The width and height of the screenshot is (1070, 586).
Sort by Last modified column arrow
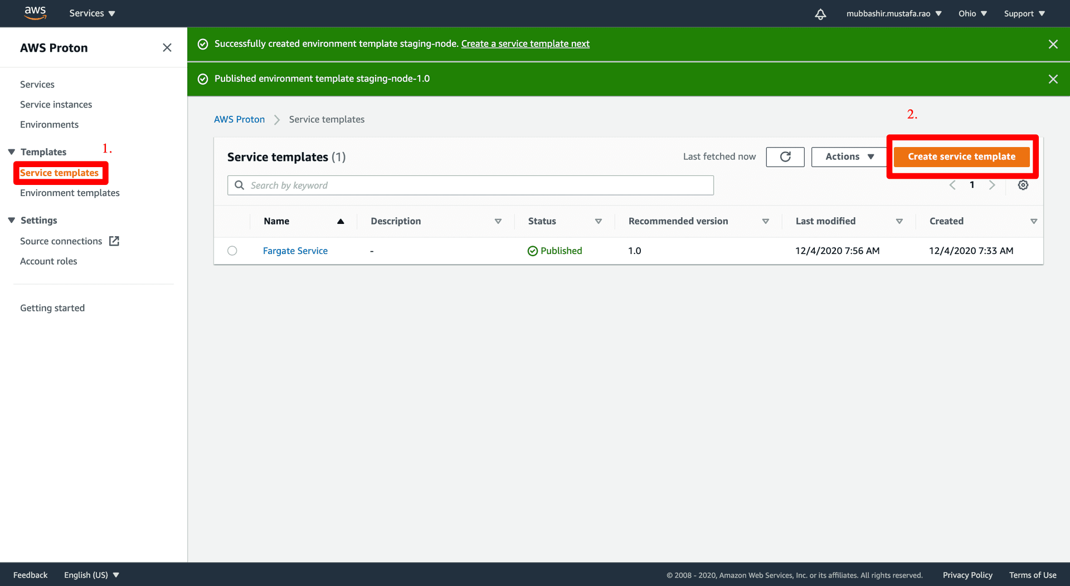[899, 222]
